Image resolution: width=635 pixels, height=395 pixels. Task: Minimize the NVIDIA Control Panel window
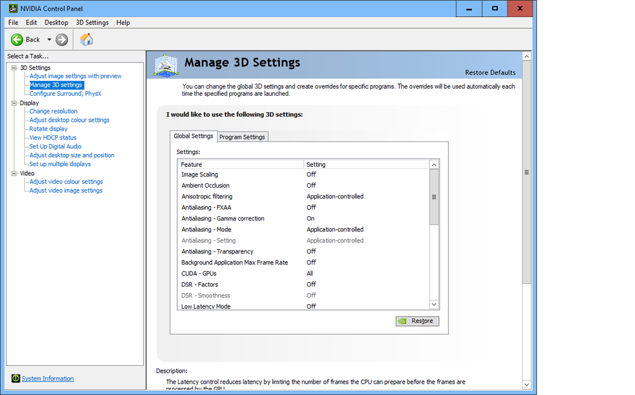[x=469, y=8]
